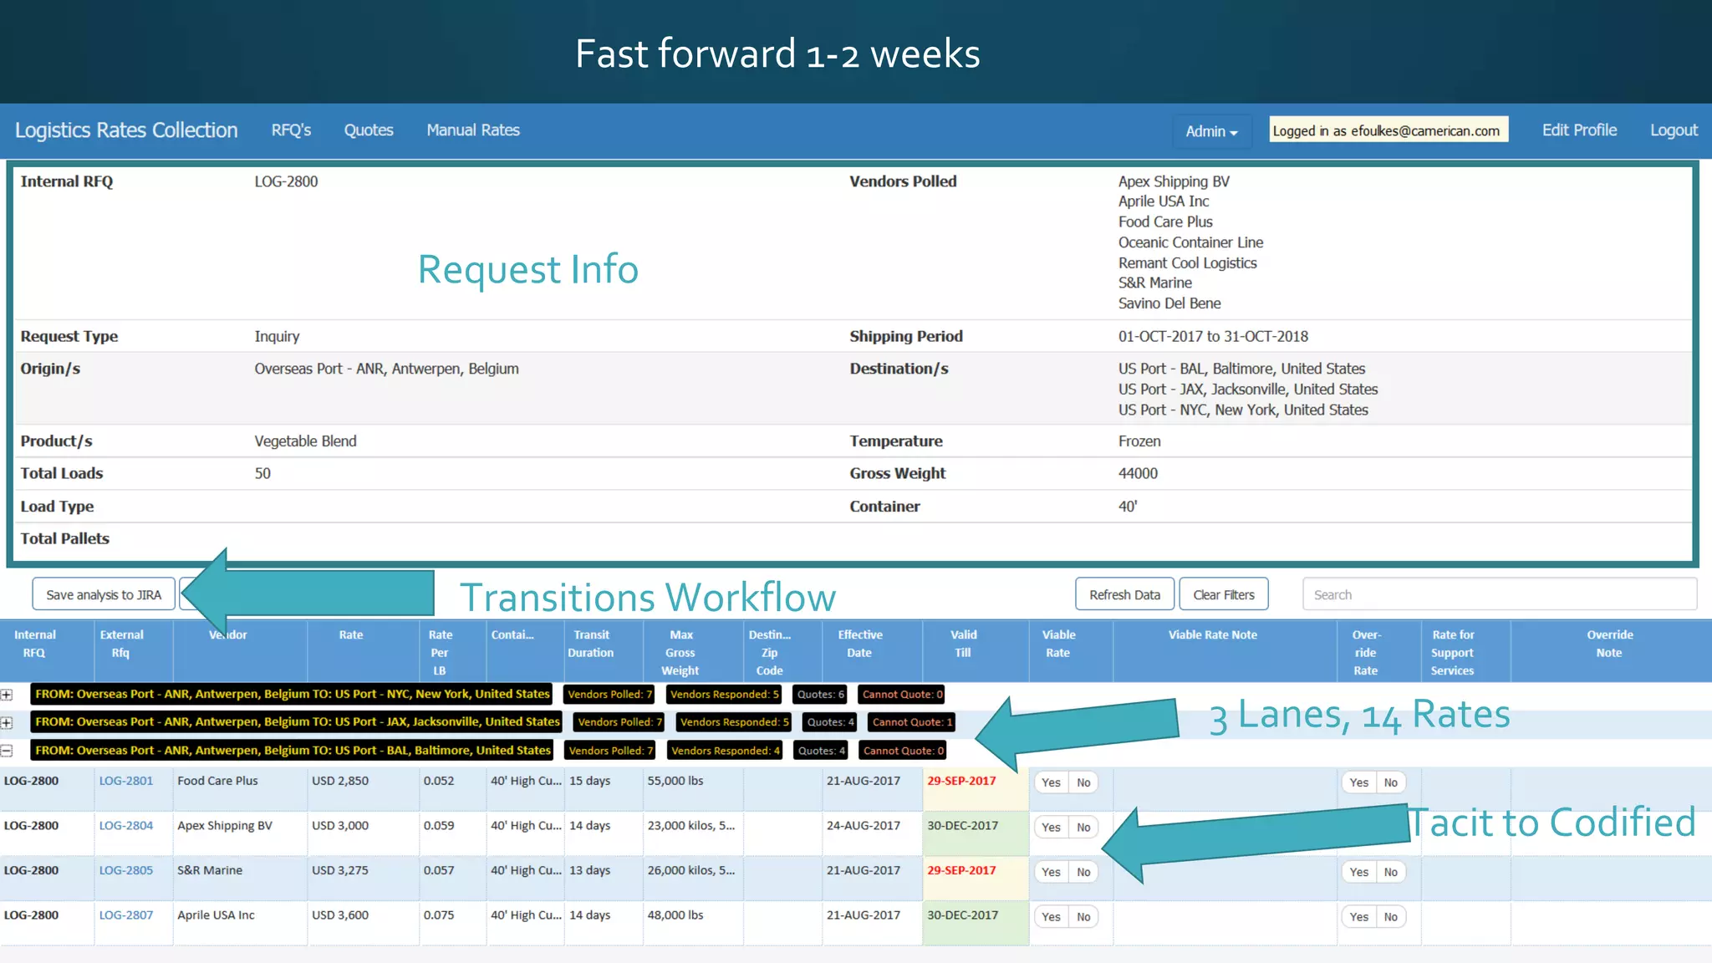Set S&R Marine viable rate Yes
This screenshot has height=963, width=1712.
click(1051, 872)
